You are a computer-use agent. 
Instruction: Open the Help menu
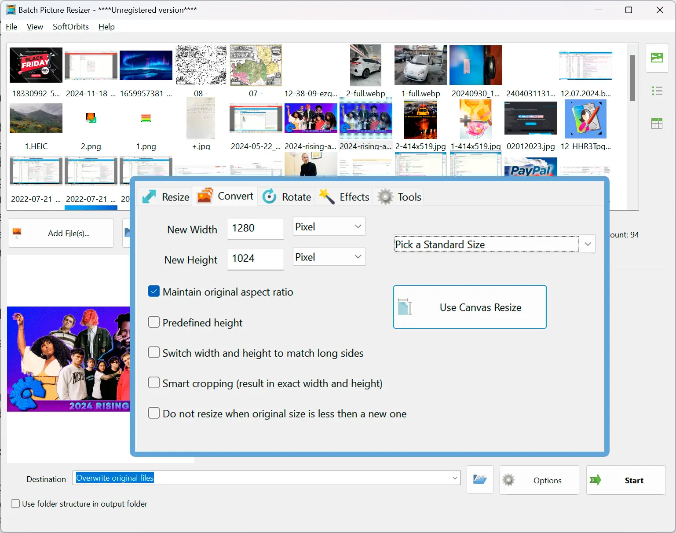(106, 27)
